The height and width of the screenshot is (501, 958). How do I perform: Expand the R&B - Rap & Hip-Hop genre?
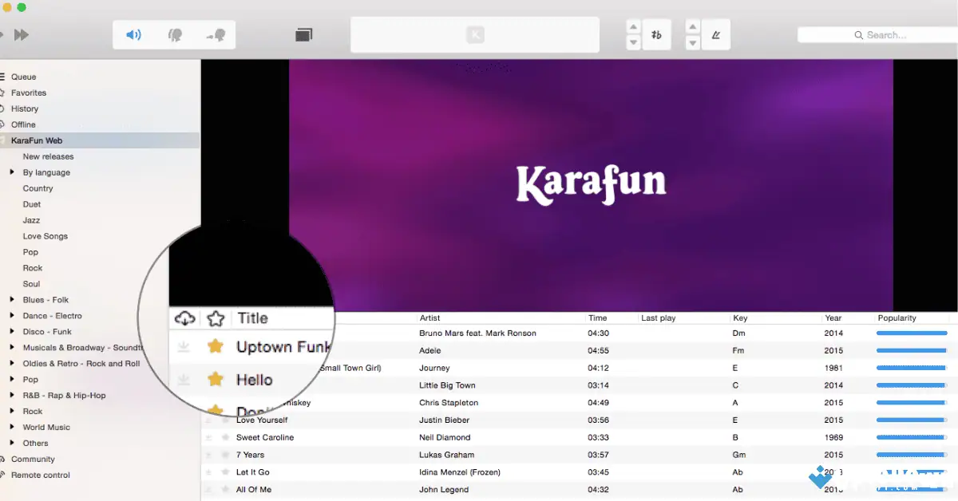pyautogui.click(x=10, y=395)
